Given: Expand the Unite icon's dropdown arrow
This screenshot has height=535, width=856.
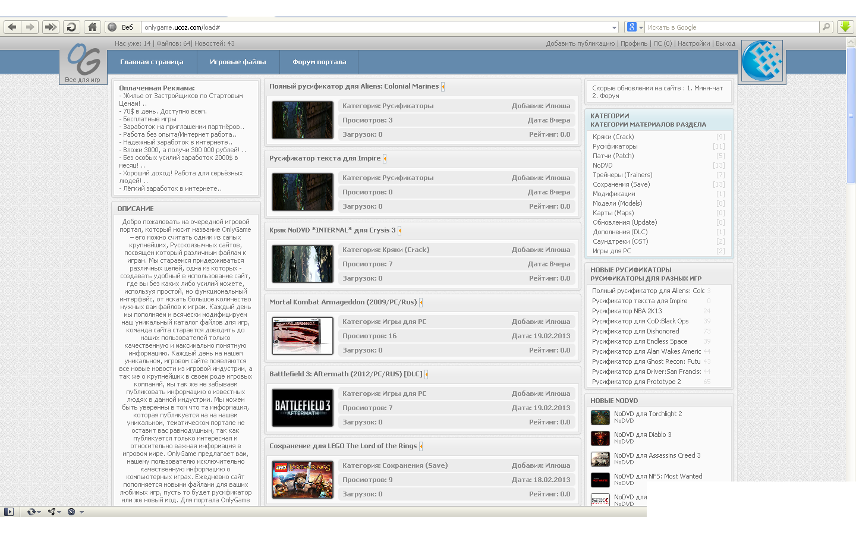Looking at the screenshot, I should click(59, 512).
